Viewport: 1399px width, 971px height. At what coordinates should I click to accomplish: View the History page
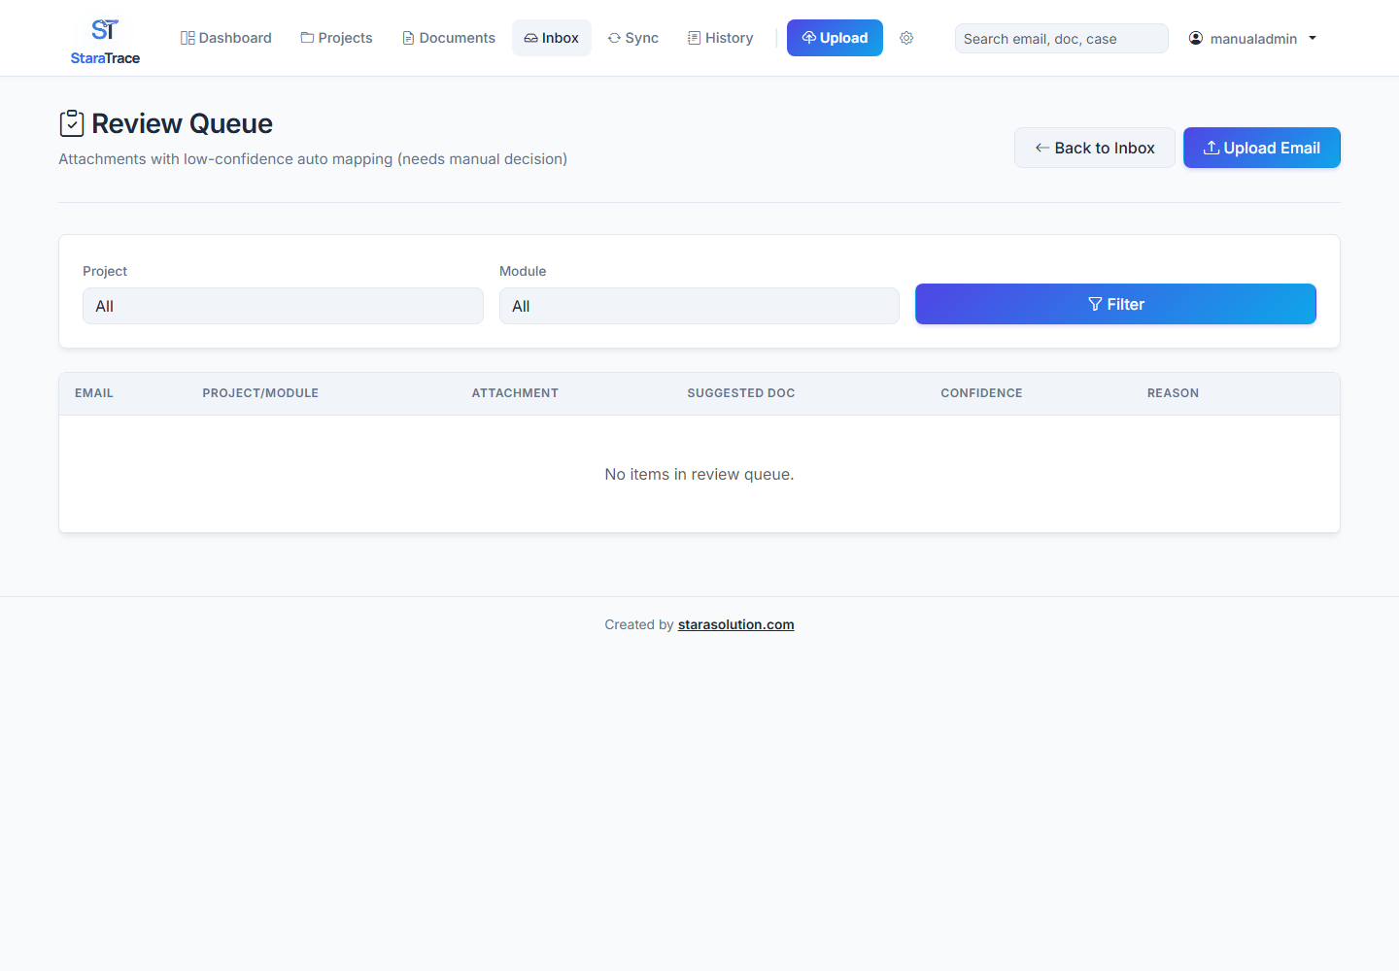tap(721, 38)
